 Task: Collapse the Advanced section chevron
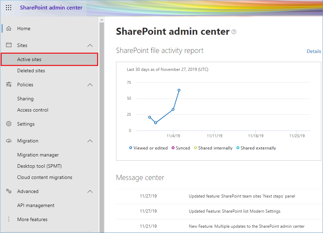(90, 192)
